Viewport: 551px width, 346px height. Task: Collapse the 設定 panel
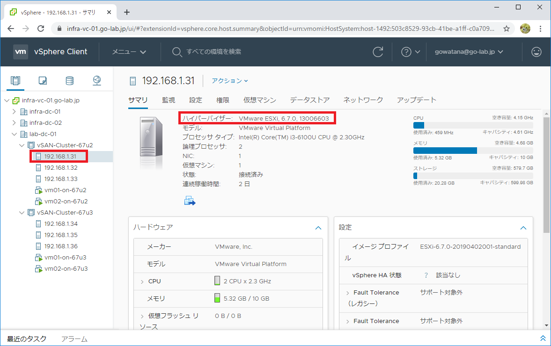coord(523,228)
